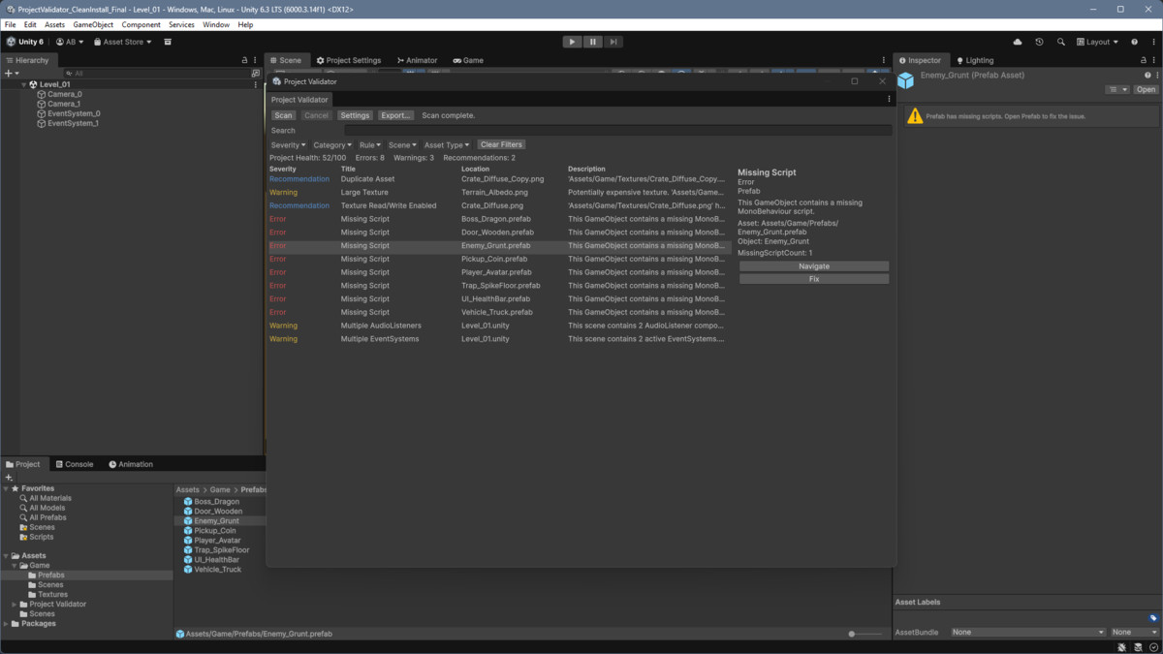This screenshot has width=1163, height=654.
Task: Open the Rule filter dropdown
Action: 369,144
